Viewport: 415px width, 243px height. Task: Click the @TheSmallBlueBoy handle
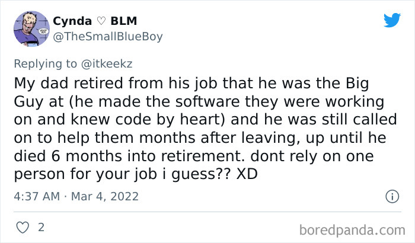[x=107, y=36]
